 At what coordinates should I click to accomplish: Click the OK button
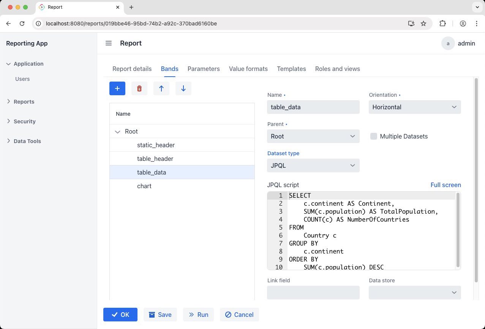click(120, 315)
